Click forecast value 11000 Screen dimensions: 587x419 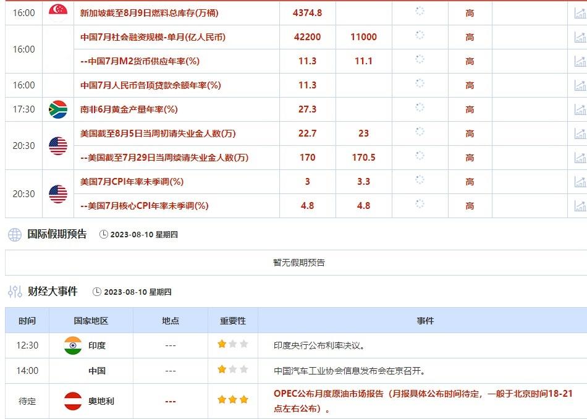[363, 37]
